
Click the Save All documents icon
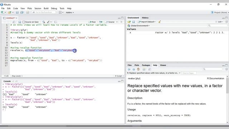tap(22, 13)
